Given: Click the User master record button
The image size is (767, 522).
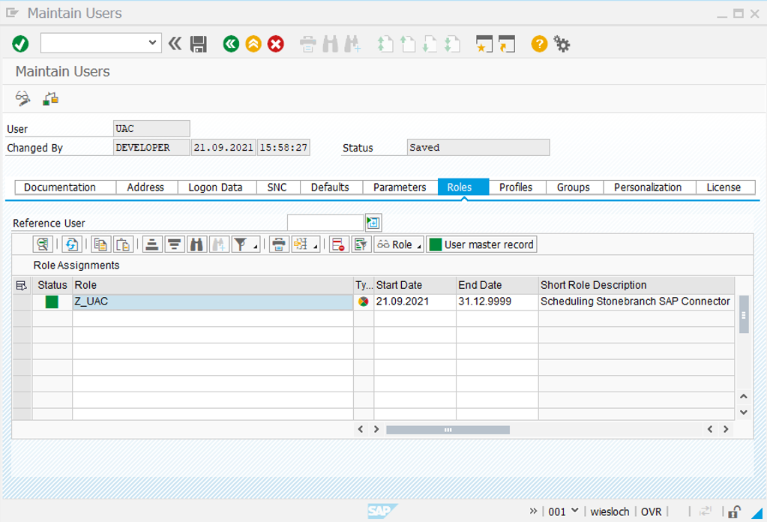Looking at the screenshot, I should click(481, 244).
